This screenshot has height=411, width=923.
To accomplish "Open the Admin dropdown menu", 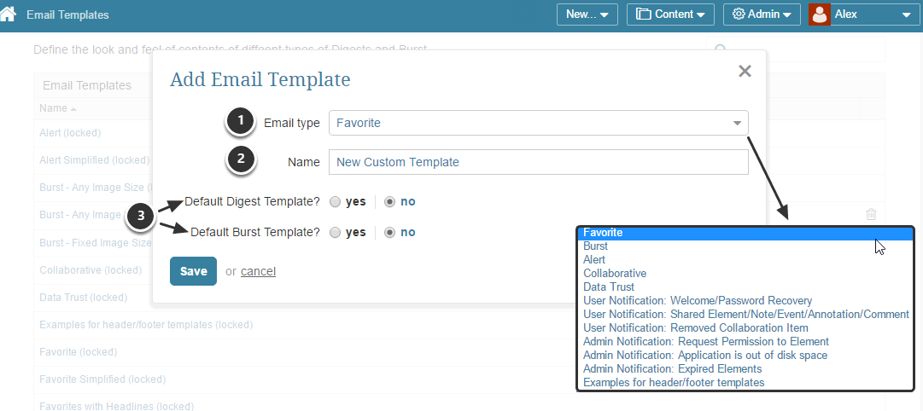I will [x=762, y=14].
